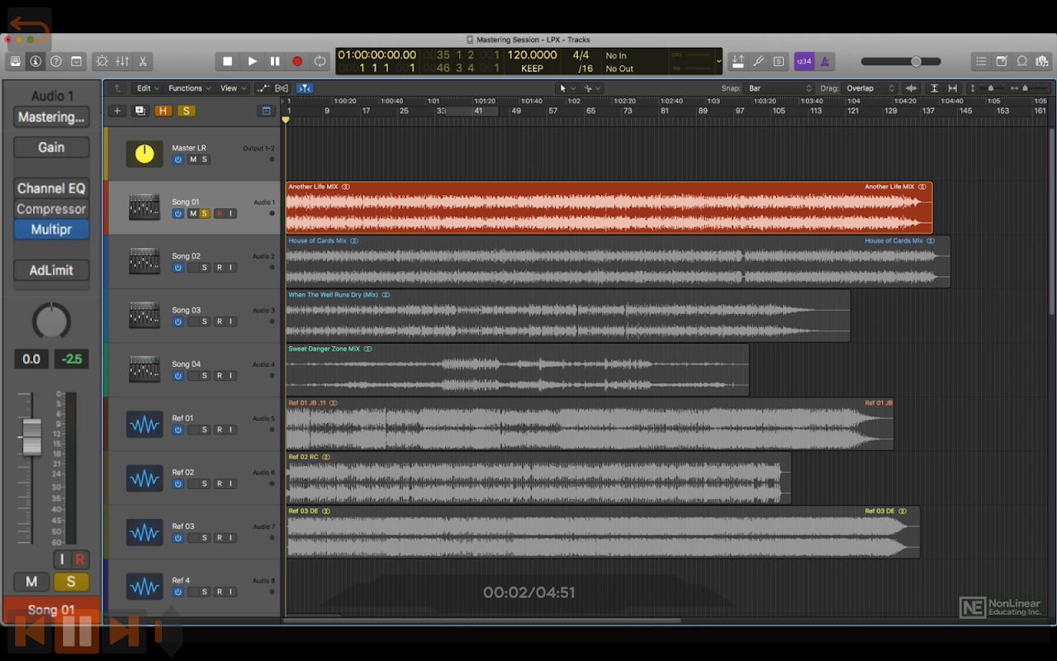Open the Loop Browser icon
Image resolution: width=1057 pixels, height=661 pixels.
(x=1022, y=61)
